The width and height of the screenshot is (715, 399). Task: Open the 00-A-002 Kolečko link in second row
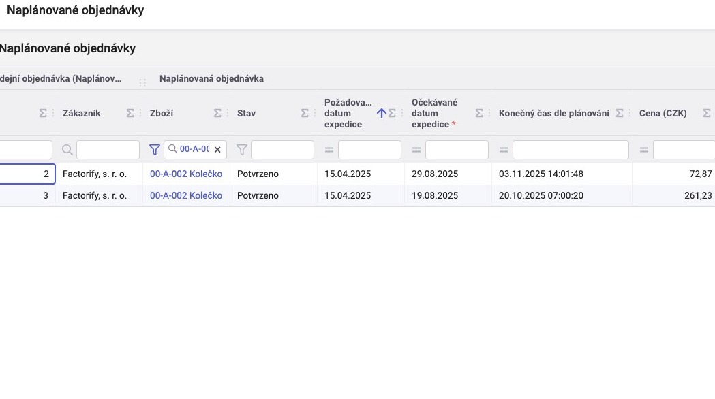click(x=186, y=196)
